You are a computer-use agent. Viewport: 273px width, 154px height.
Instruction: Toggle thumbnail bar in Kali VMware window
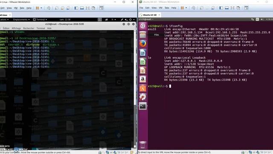click(82, 8)
